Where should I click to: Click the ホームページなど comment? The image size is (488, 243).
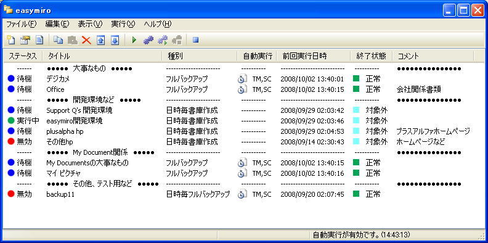420,142
